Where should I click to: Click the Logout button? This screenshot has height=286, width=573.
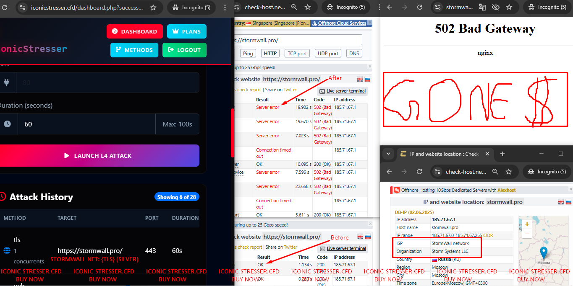184,50
